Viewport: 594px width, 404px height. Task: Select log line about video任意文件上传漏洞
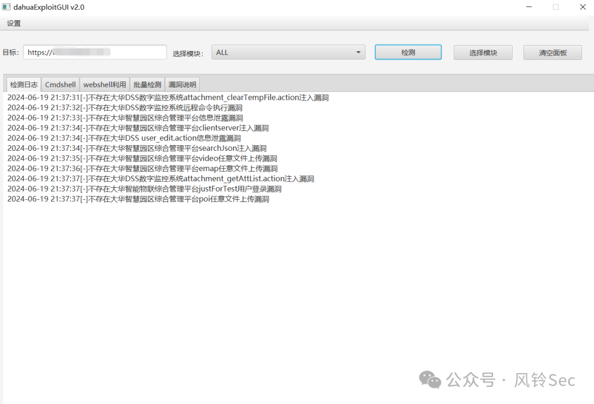pos(142,159)
